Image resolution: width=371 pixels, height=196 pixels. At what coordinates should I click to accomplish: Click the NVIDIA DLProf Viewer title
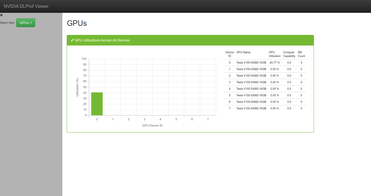(x=26, y=6)
